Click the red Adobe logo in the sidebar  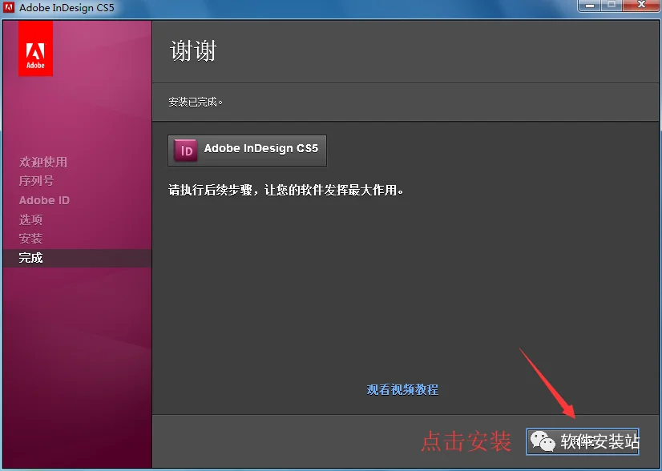point(35,49)
